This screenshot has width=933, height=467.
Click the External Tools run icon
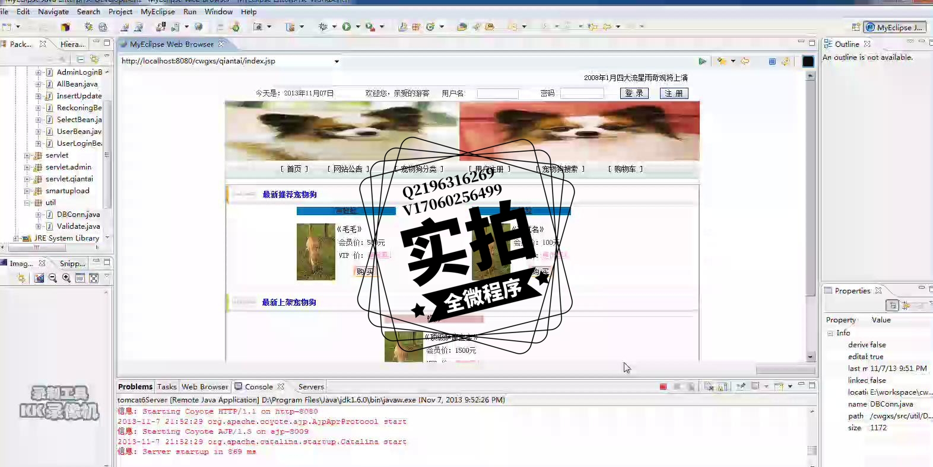coord(370,27)
